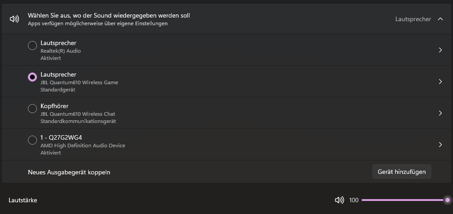Viewport: 453px width, 214px height.
Task: Collapse the output device list chevron
Action: click(440, 19)
